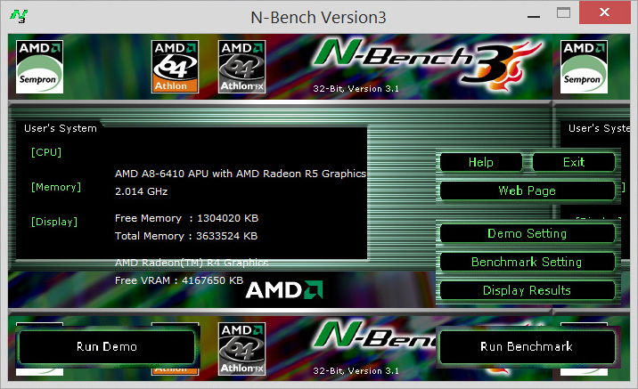Open the Web Page button
The image size is (638, 389).
click(x=528, y=190)
